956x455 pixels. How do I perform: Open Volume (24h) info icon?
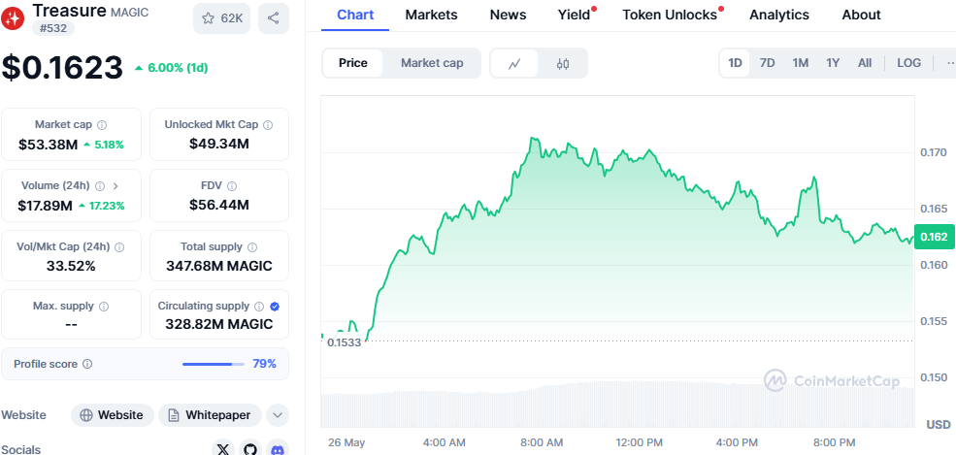pyautogui.click(x=100, y=185)
